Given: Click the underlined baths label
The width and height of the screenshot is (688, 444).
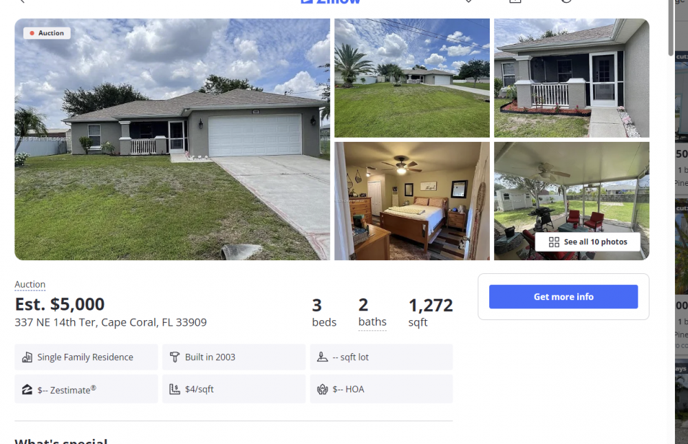Looking at the screenshot, I should tap(372, 322).
